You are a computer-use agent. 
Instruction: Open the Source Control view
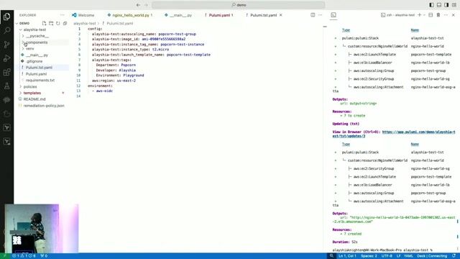(x=6, y=45)
